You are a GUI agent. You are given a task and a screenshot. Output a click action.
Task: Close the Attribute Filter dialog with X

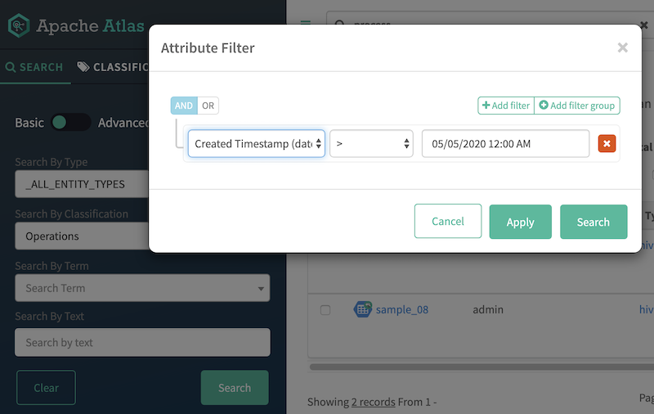pos(622,48)
